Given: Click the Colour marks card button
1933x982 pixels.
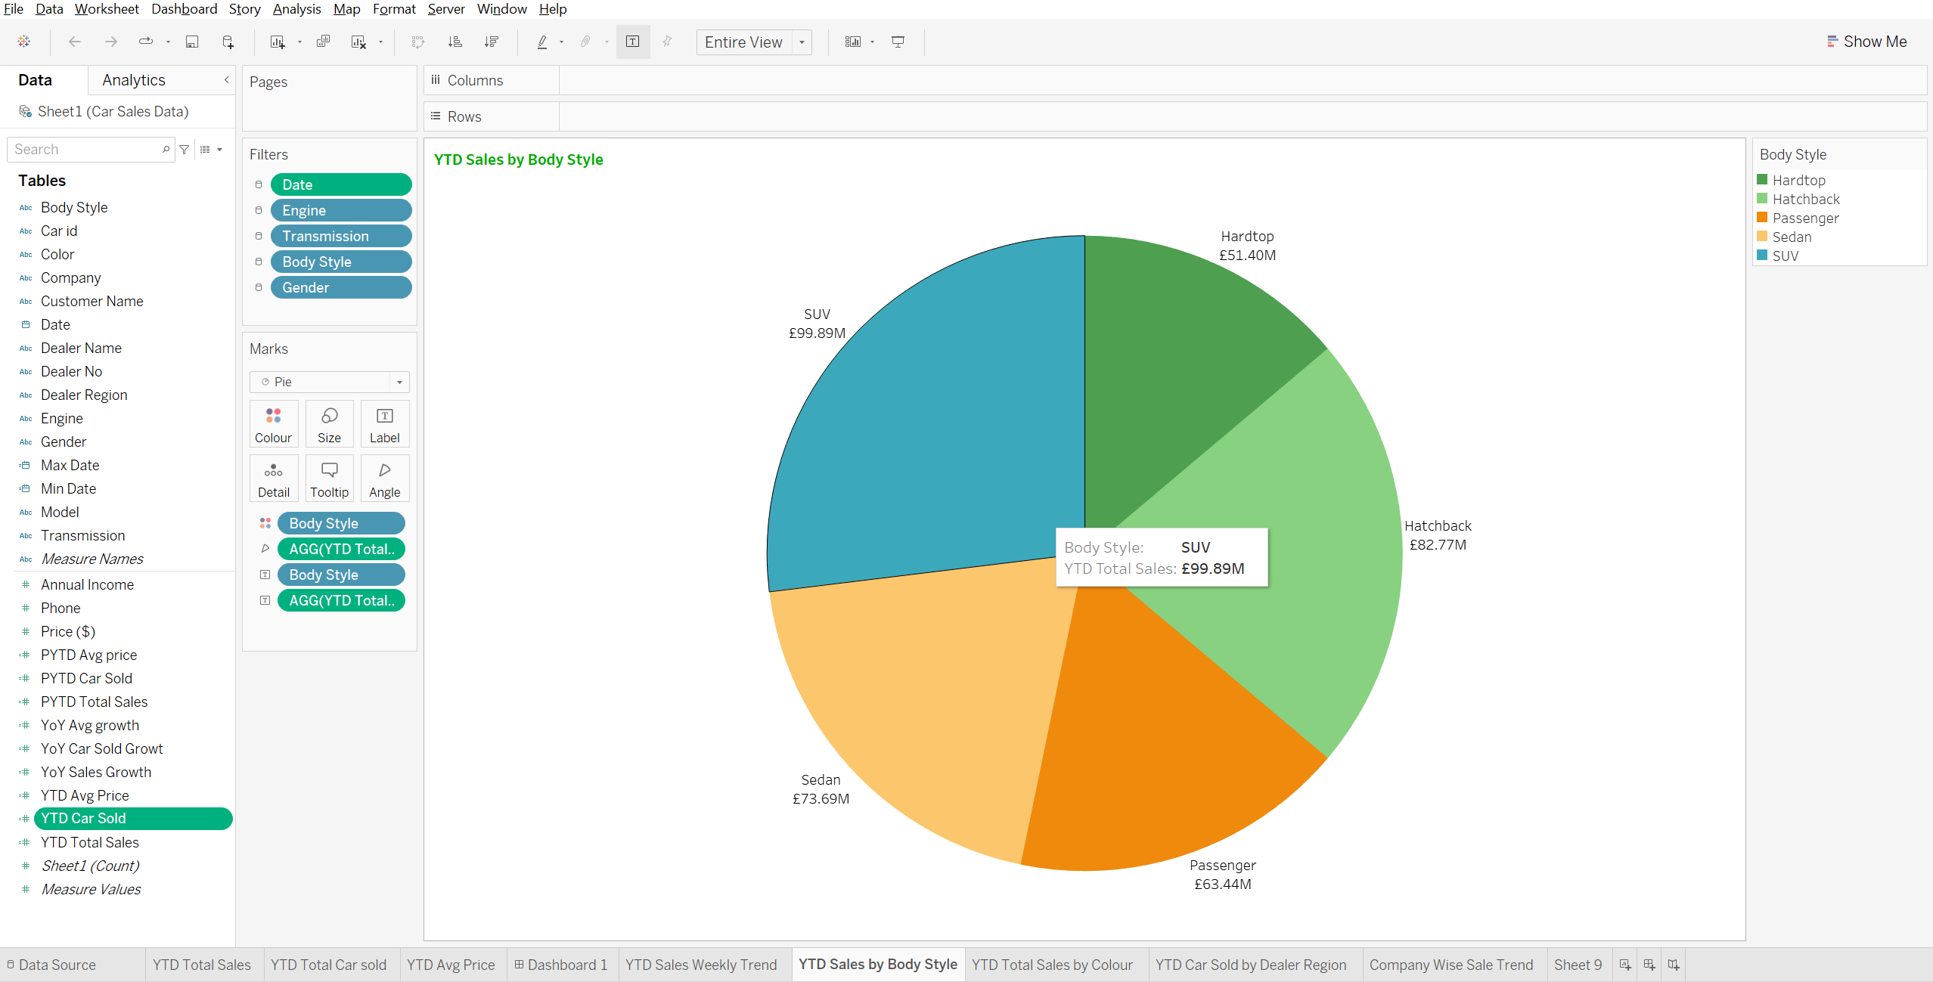Looking at the screenshot, I should point(273,424).
